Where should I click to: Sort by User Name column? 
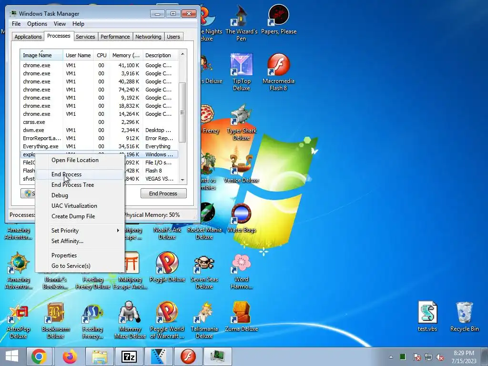tap(78, 55)
